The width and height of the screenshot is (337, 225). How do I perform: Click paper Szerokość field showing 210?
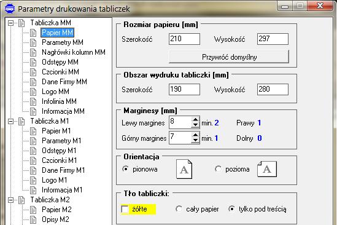(184, 39)
